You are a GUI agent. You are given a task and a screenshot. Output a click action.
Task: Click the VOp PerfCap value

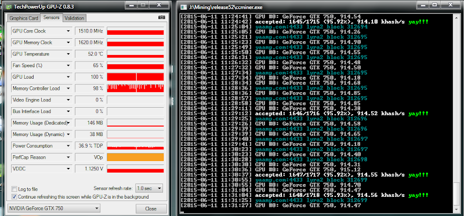point(90,158)
